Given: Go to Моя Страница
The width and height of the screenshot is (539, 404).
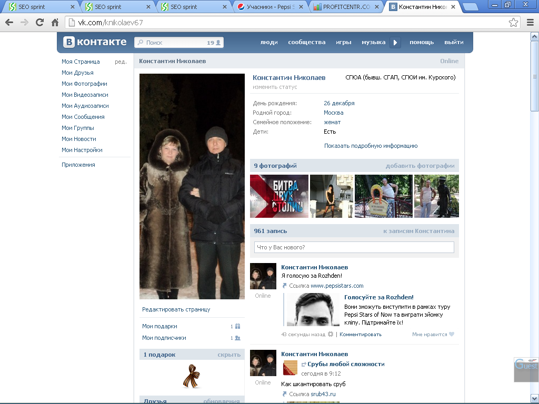Looking at the screenshot, I should coord(81,62).
